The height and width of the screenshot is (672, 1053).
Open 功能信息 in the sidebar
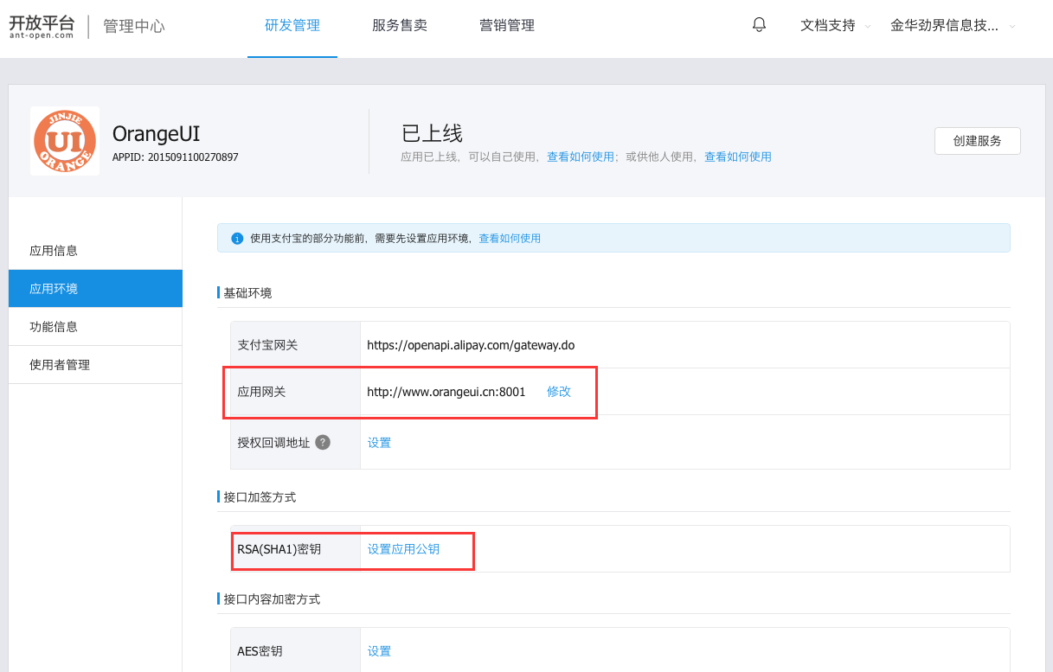click(54, 327)
